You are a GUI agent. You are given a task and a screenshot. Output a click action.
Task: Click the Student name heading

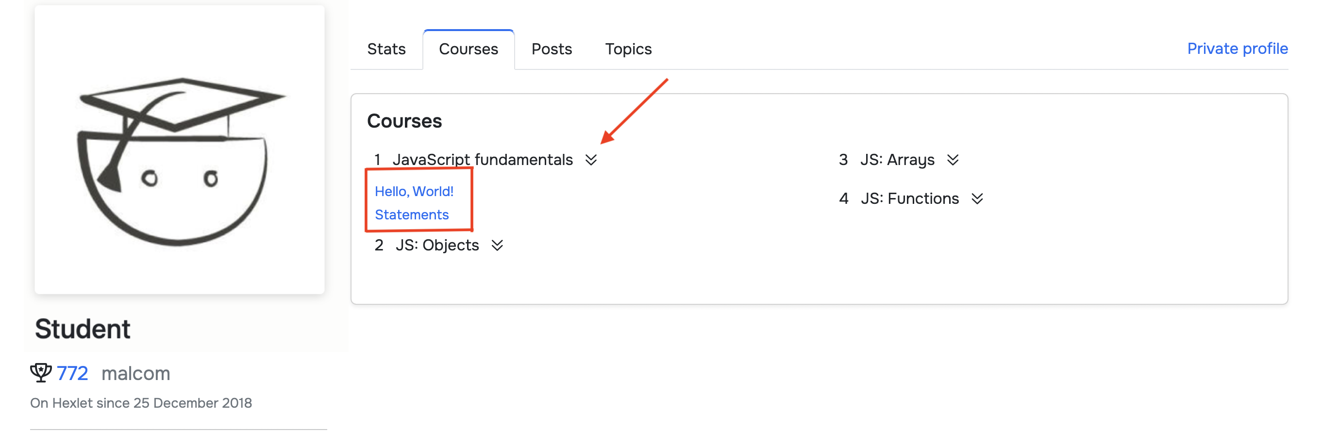83,329
